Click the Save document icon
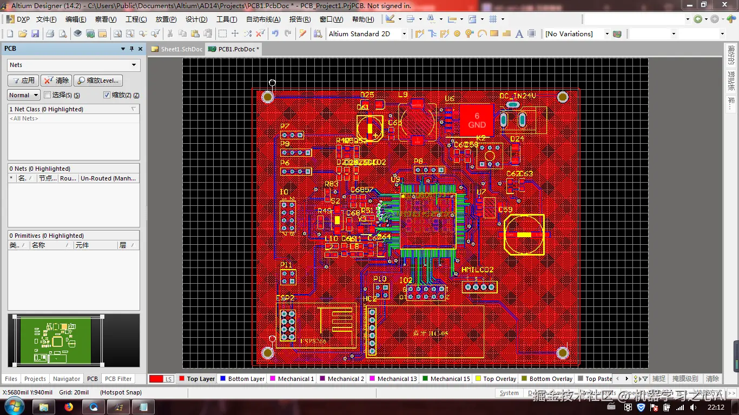 tap(35, 34)
